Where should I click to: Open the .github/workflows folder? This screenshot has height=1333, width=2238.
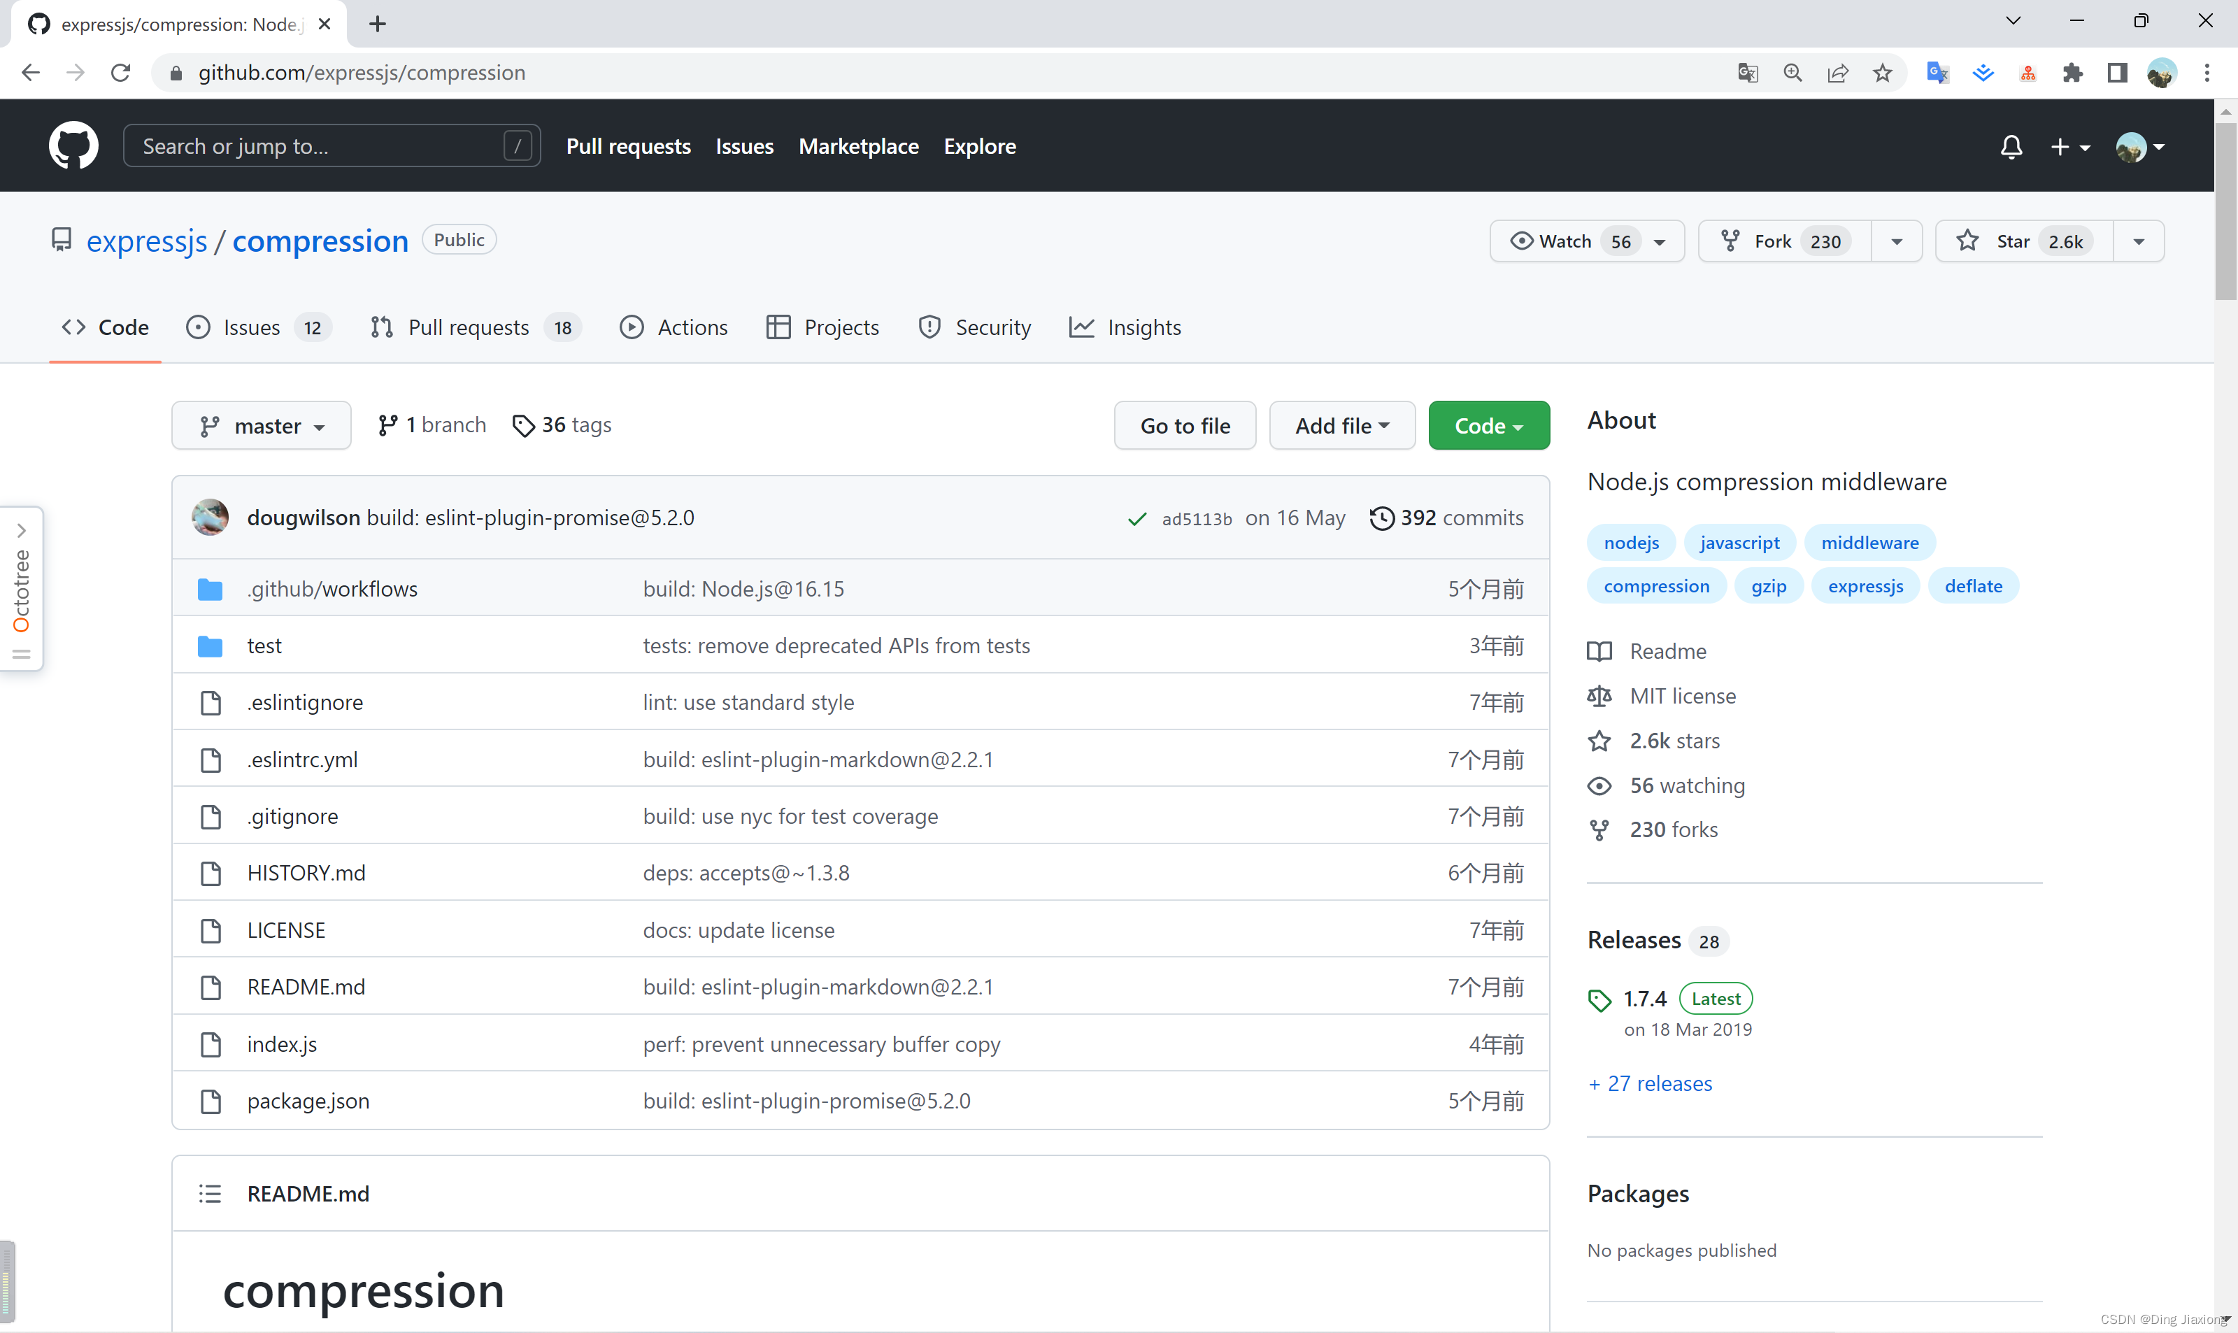click(332, 588)
